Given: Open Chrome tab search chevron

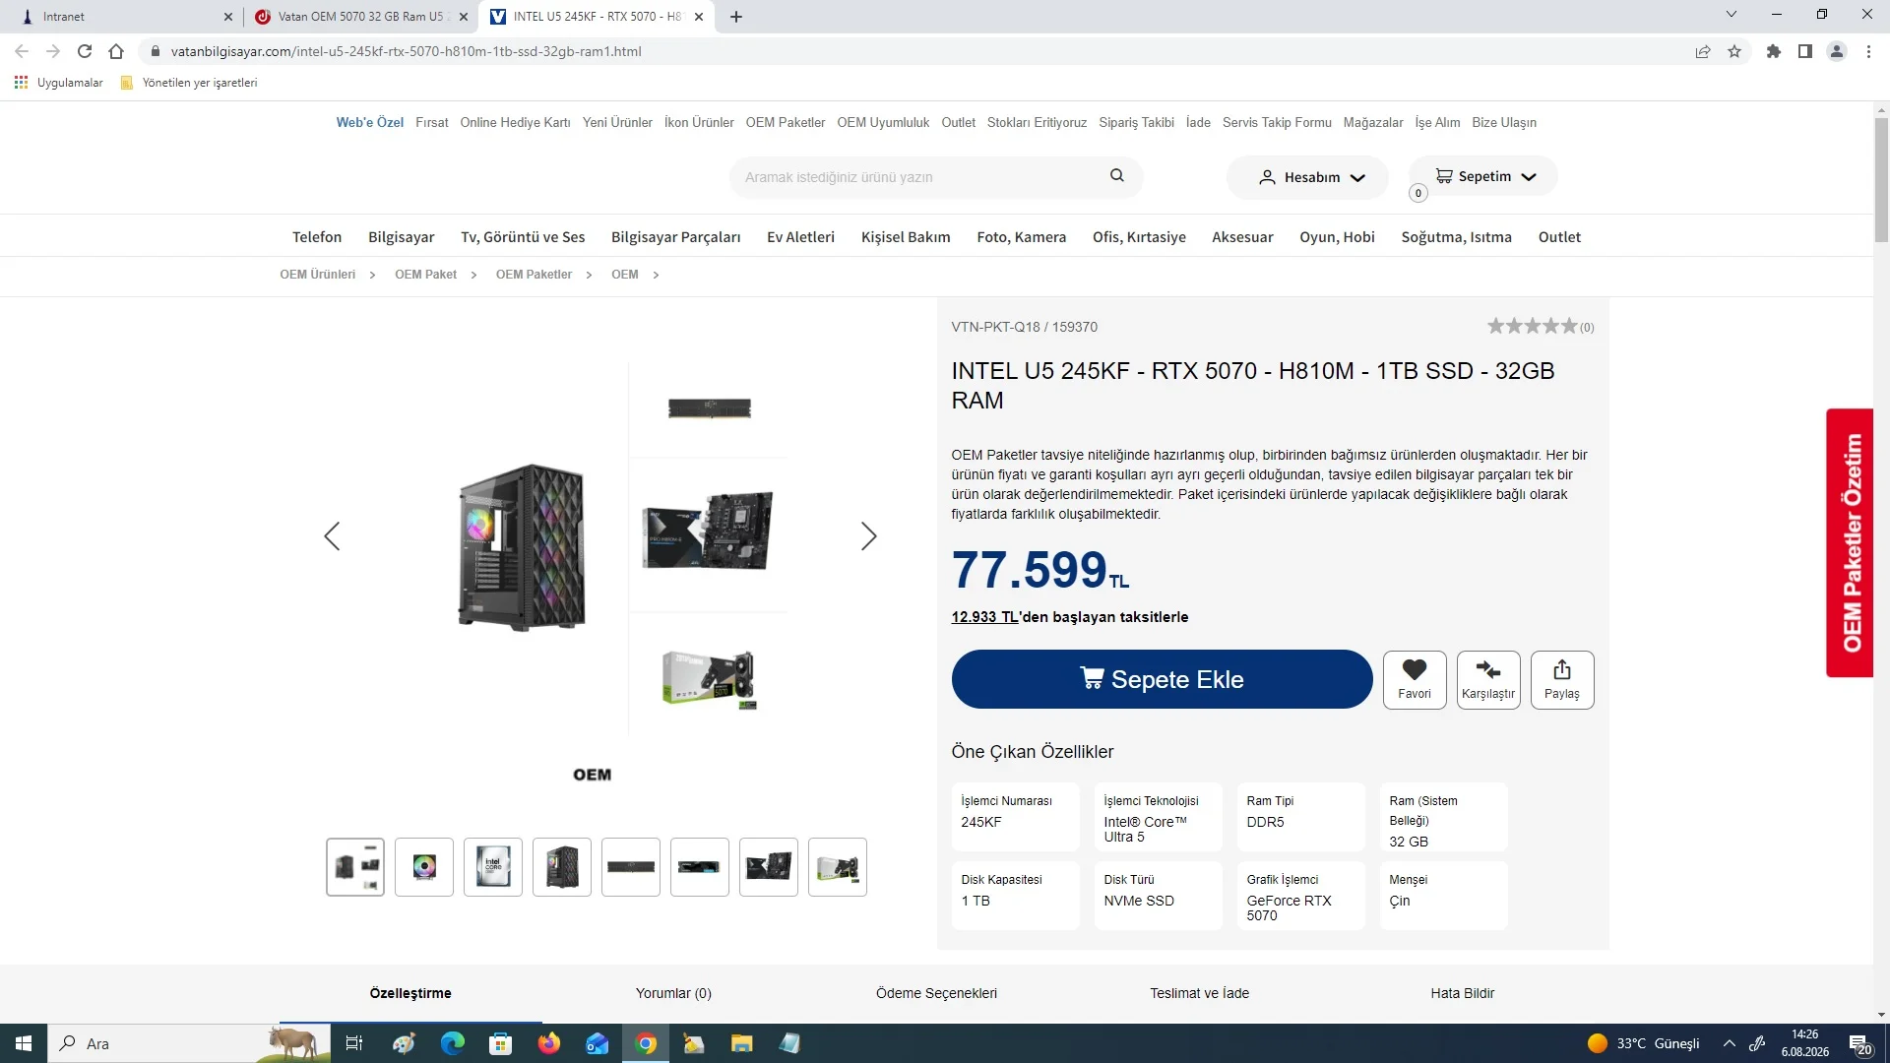Looking at the screenshot, I should [1732, 15].
